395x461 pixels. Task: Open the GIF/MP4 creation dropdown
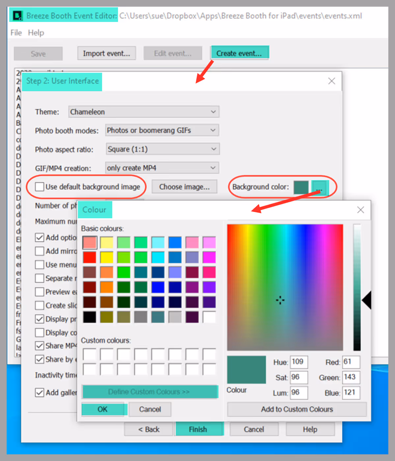click(x=162, y=168)
